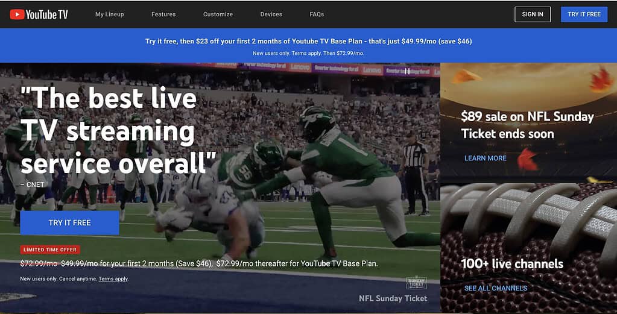Click the red LIMITED TIME OFFER badge

pyautogui.click(x=50, y=250)
